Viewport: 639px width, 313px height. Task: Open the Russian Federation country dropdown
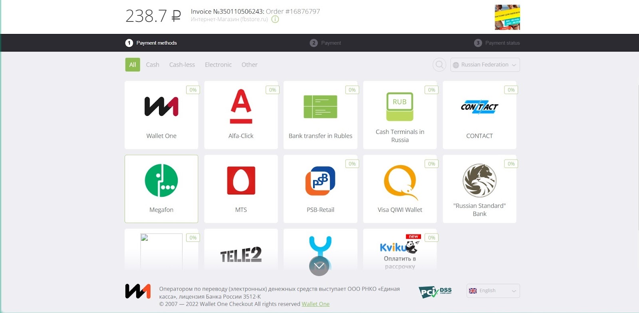click(x=485, y=65)
